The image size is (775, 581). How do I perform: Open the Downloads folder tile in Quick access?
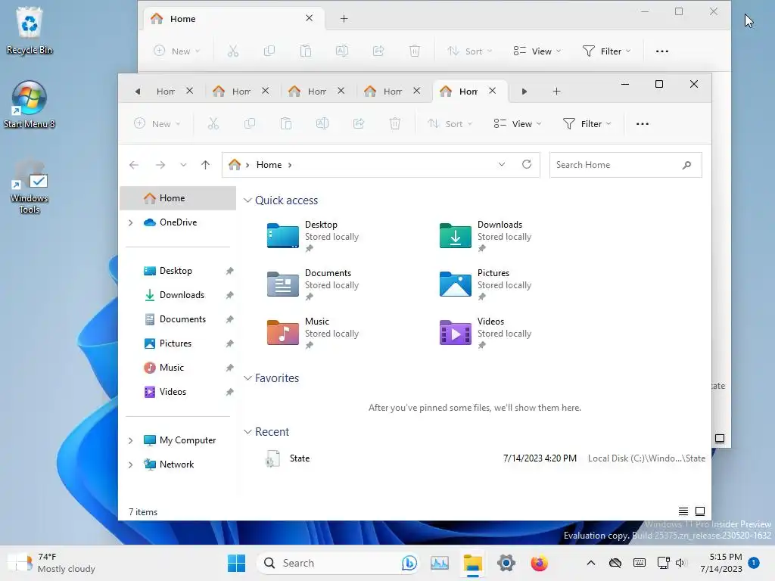pos(486,236)
